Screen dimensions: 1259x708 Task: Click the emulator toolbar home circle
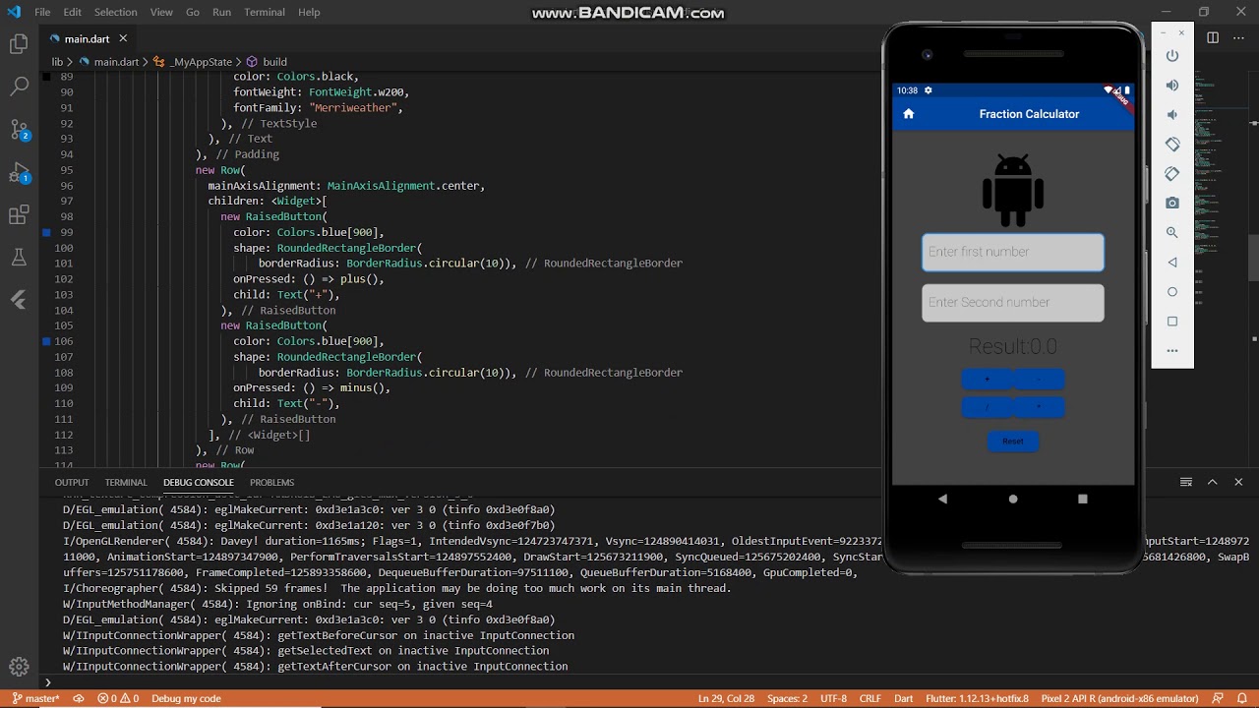1172,292
